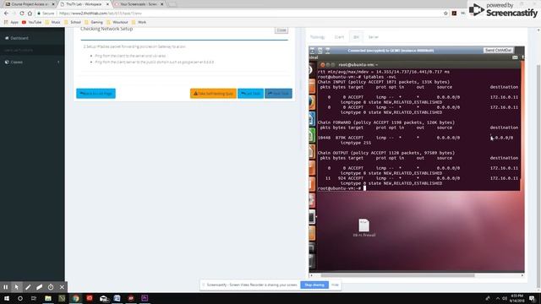The height and width of the screenshot is (304, 541).
Task: Click the terminal title root@ubuntu-vm
Action: pos(357,65)
